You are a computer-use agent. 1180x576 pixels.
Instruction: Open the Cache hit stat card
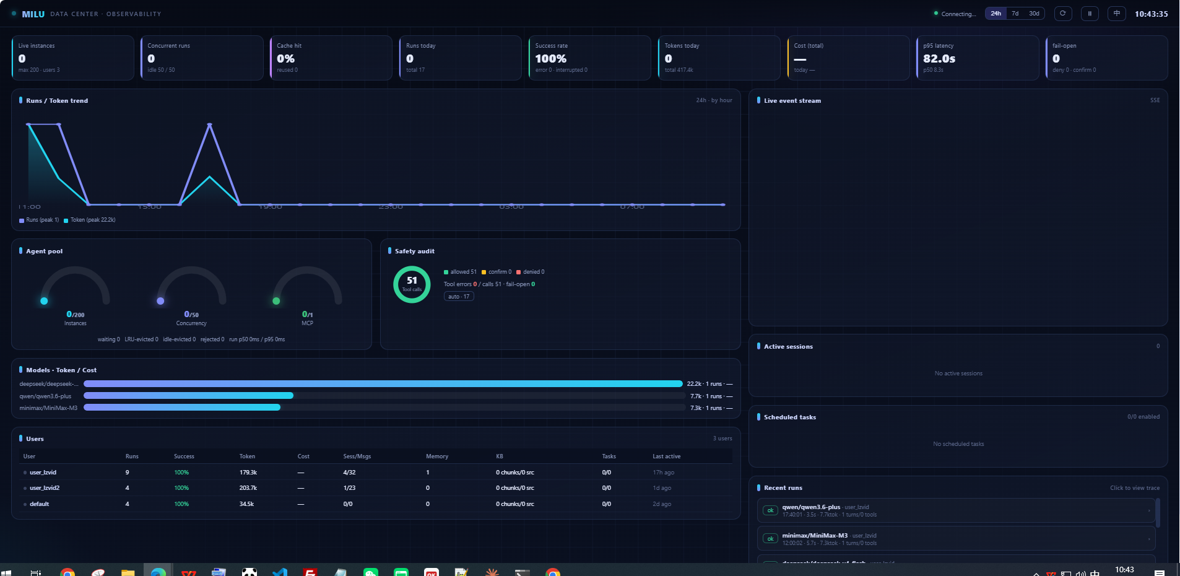tap(331, 58)
